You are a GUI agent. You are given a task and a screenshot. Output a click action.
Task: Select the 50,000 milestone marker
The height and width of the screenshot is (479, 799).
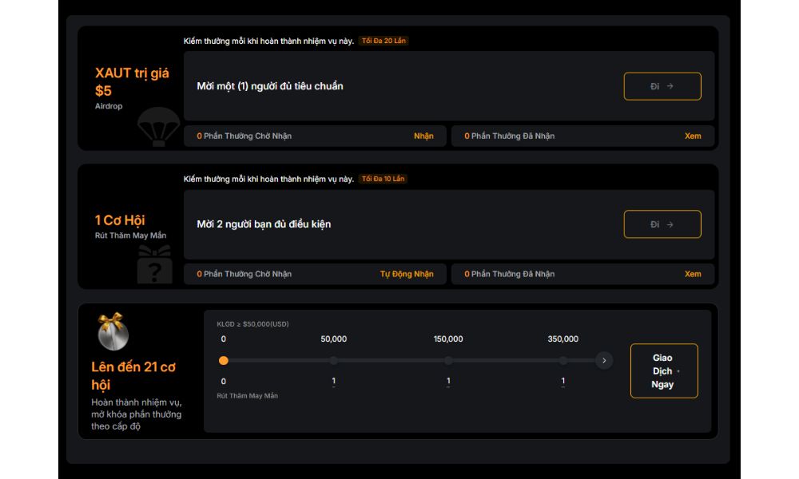[x=333, y=361]
